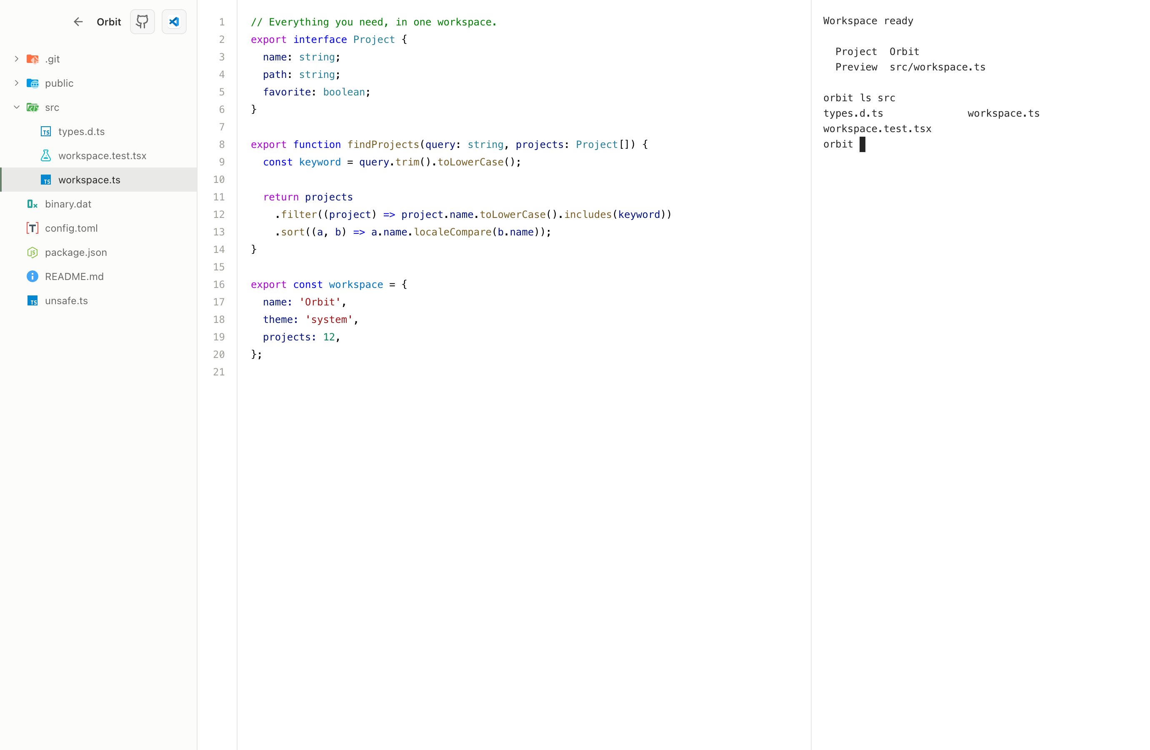Screen dimensions: 1150x750
Task: Open project in VS Code button
Action: (x=174, y=22)
